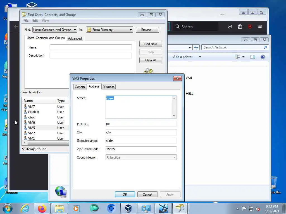Click OK in VM5 Properties

(125, 194)
